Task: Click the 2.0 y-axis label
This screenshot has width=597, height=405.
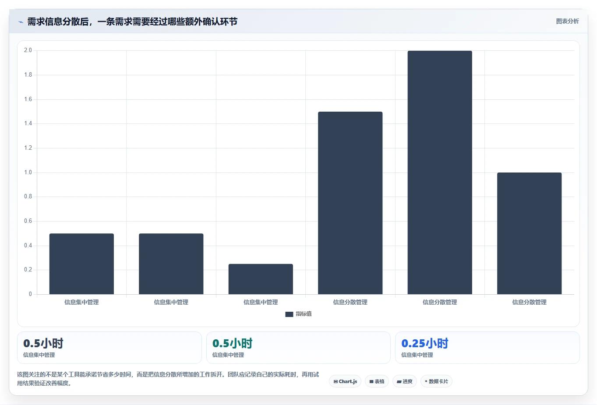Action: point(28,50)
